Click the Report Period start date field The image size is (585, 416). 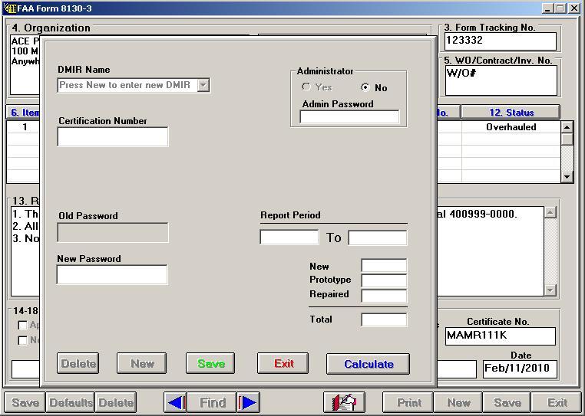289,237
